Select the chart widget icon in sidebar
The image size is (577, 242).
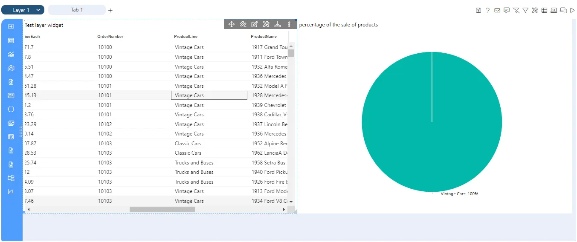click(x=11, y=54)
